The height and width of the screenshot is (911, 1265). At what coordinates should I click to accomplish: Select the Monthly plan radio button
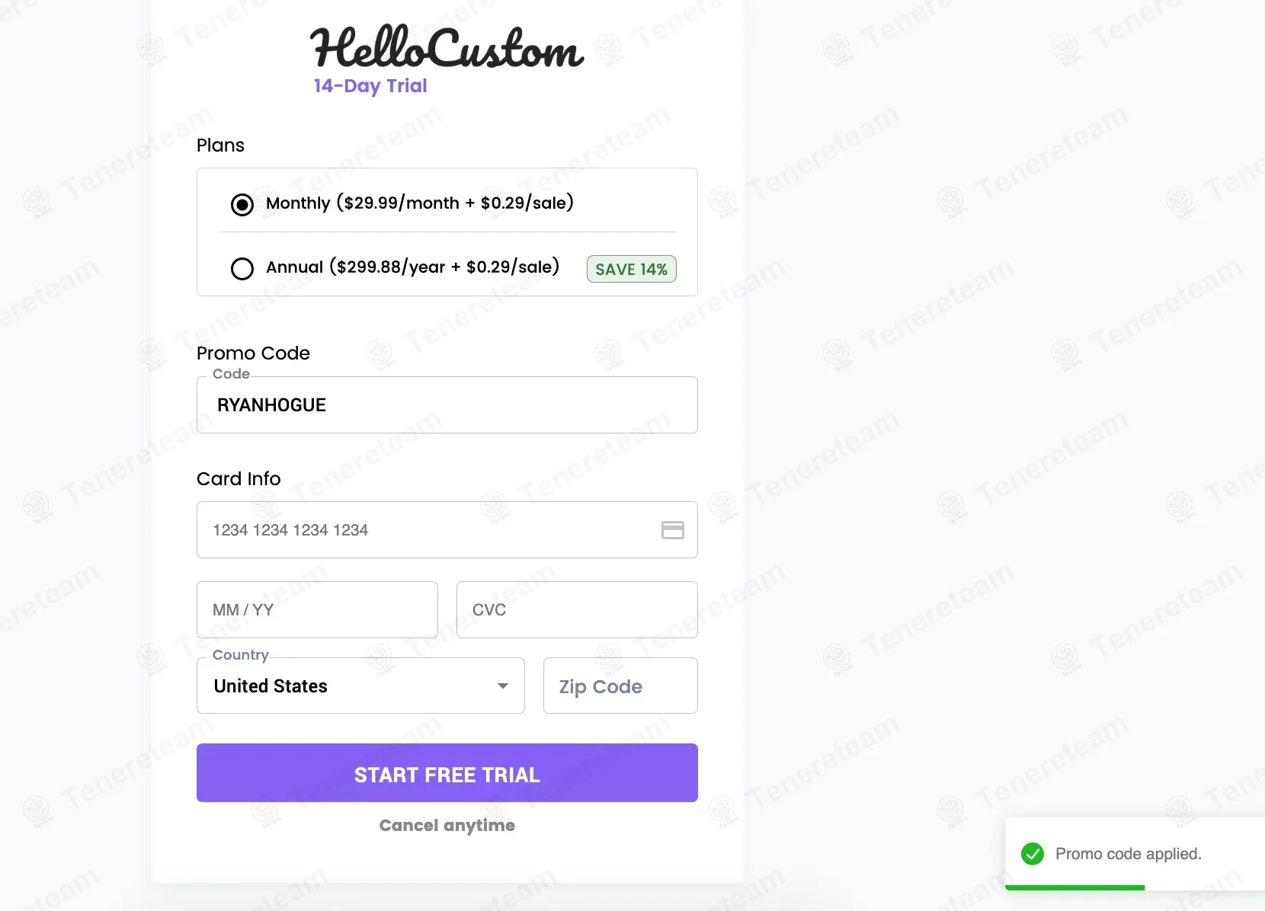point(242,204)
